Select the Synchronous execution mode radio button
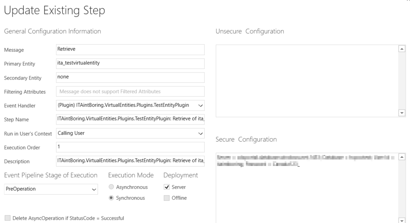This screenshot has height=223, width=410. [x=111, y=198]
